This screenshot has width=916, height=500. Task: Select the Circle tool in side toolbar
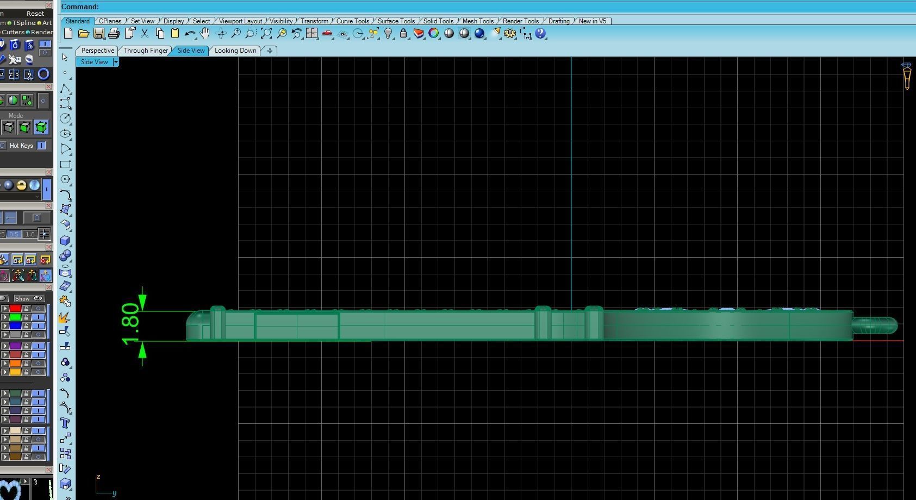tap(65, 118)
